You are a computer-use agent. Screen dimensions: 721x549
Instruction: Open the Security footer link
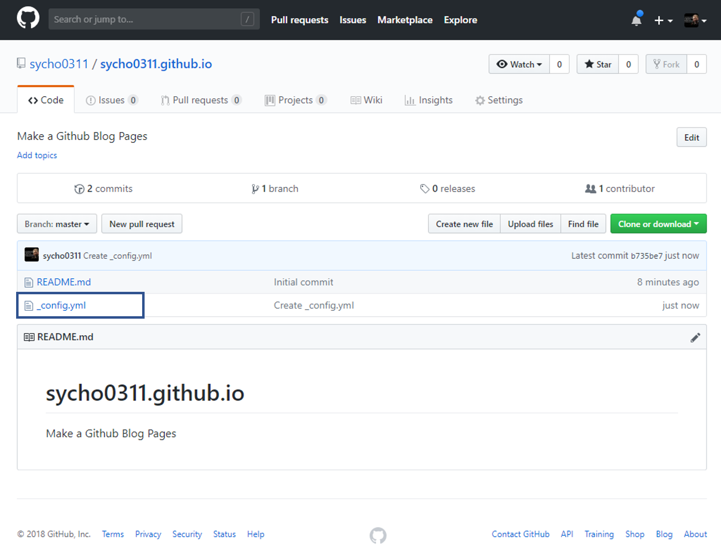(187, 534)
